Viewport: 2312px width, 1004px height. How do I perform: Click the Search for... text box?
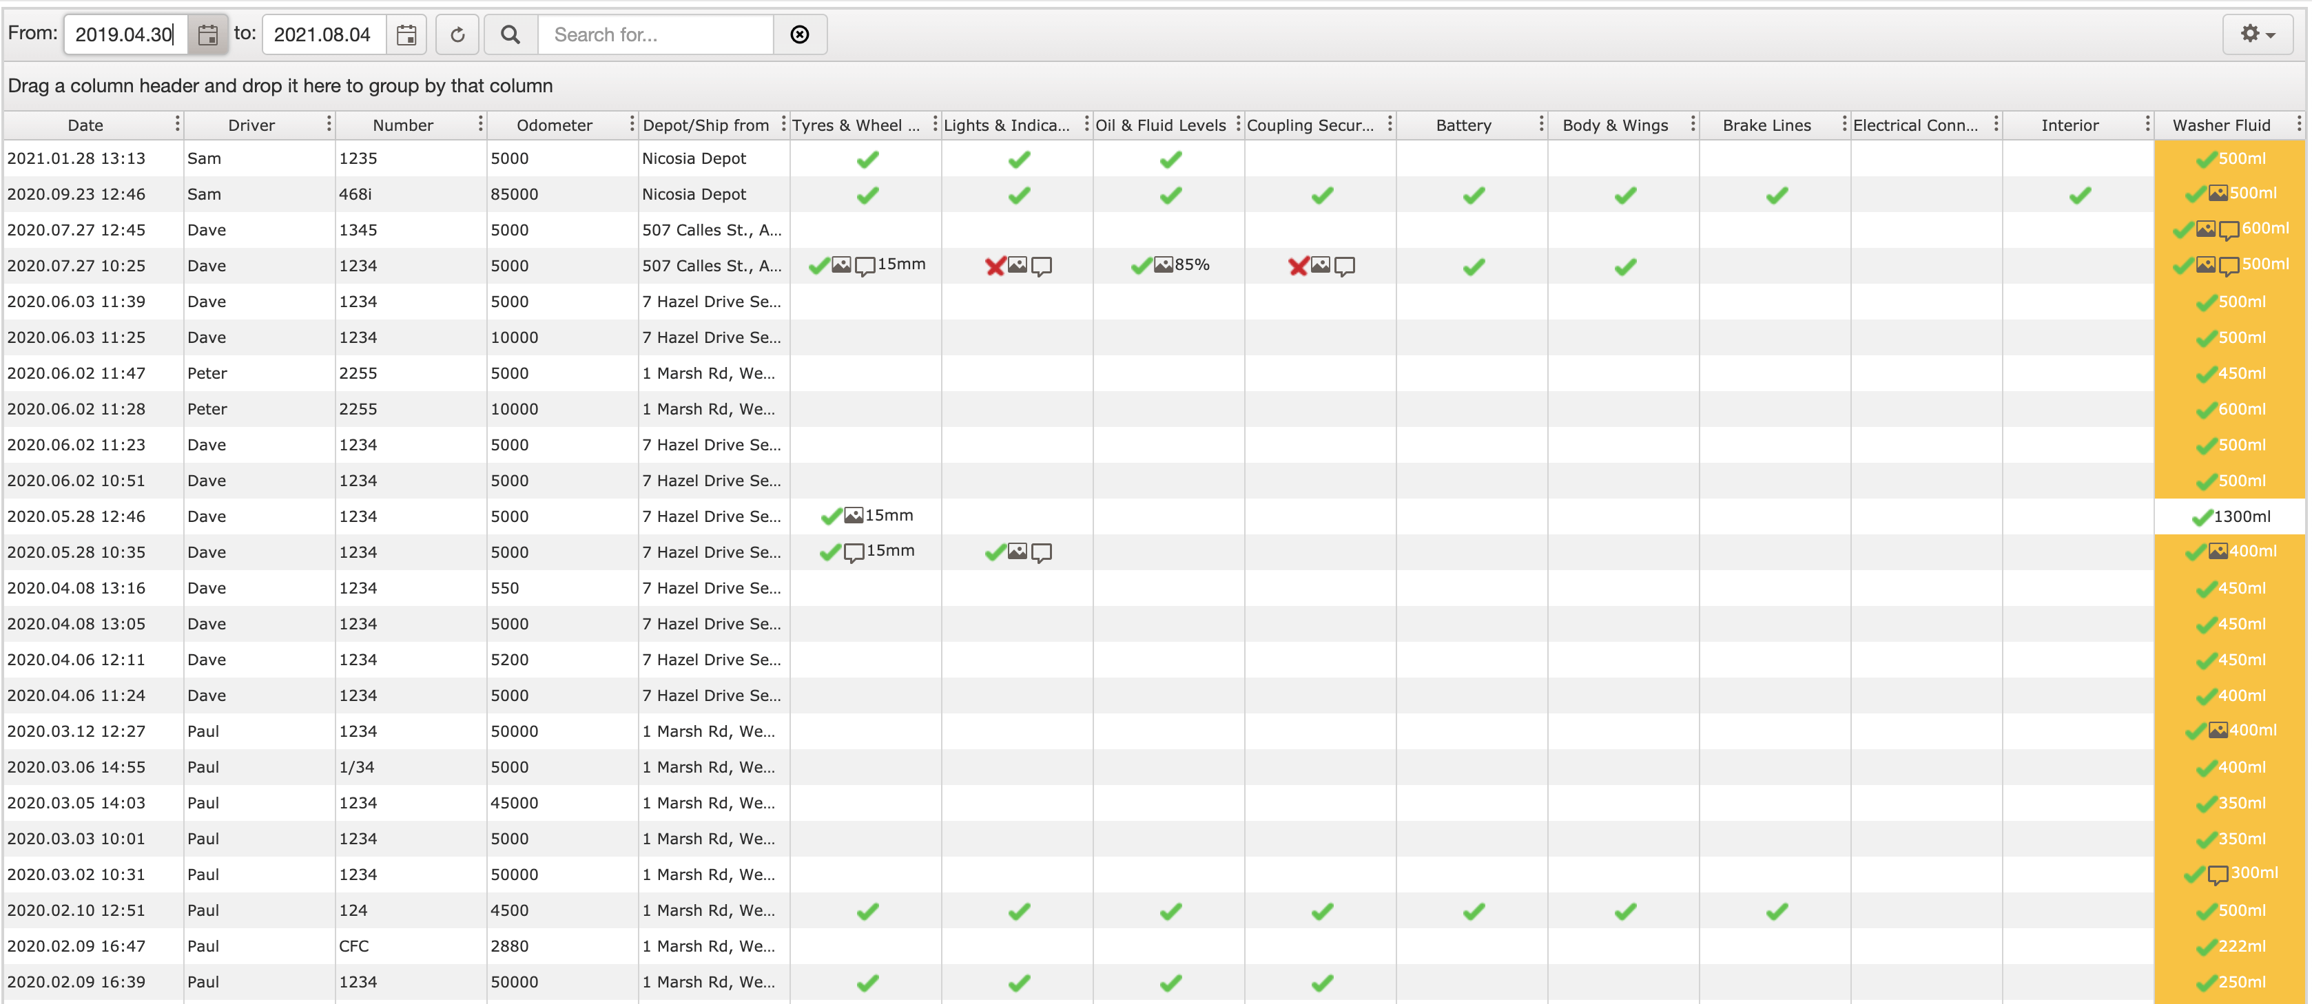[x=656, y=35]
